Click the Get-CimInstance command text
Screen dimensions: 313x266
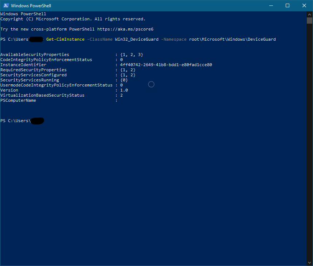65,39
